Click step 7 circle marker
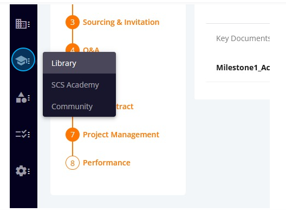The width and height of the screenshot is (286, 213). pyautogui.click(x=73, y=135)
